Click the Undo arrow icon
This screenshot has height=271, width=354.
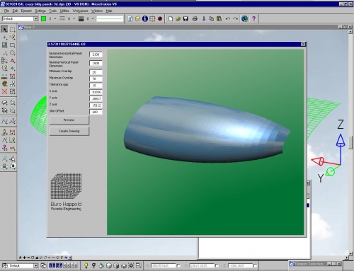pyautogui.click(x=227, y=18)
